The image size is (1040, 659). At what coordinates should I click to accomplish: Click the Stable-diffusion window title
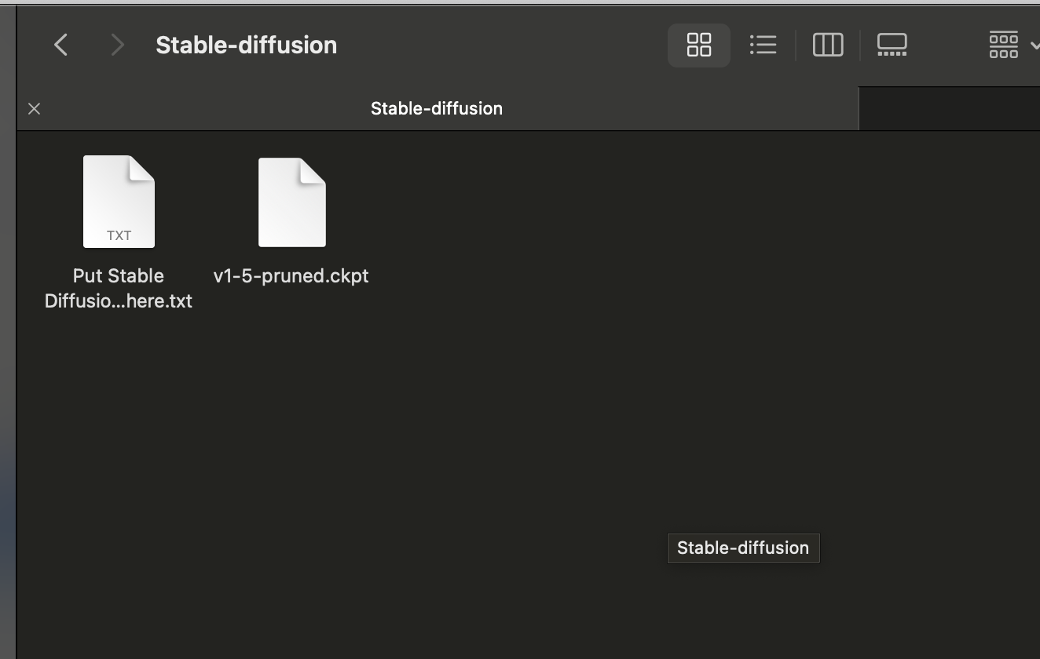point(246,45)
